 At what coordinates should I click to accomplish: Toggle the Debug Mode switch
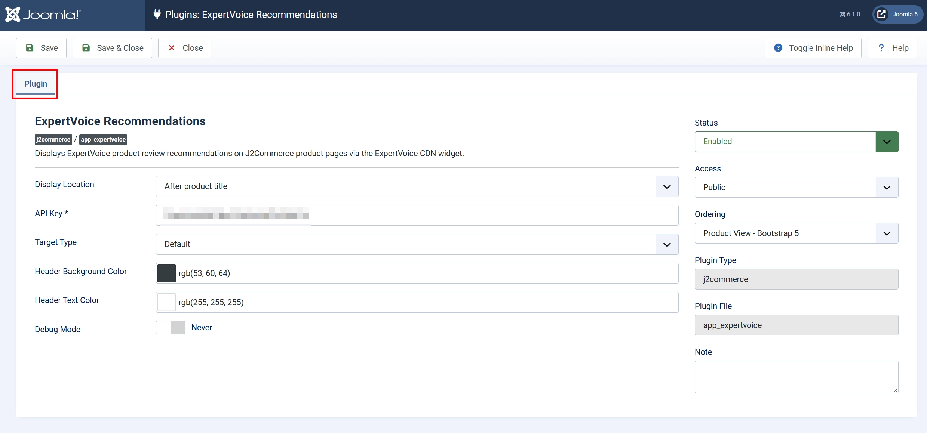tap(171, 328)
